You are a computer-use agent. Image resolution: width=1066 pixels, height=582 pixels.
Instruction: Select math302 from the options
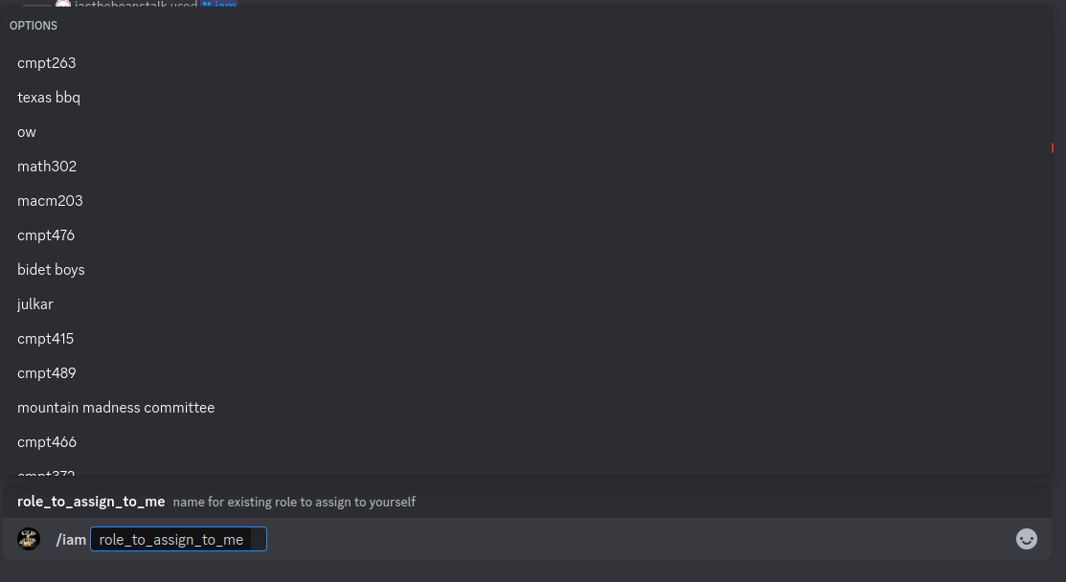pos(527,167)
